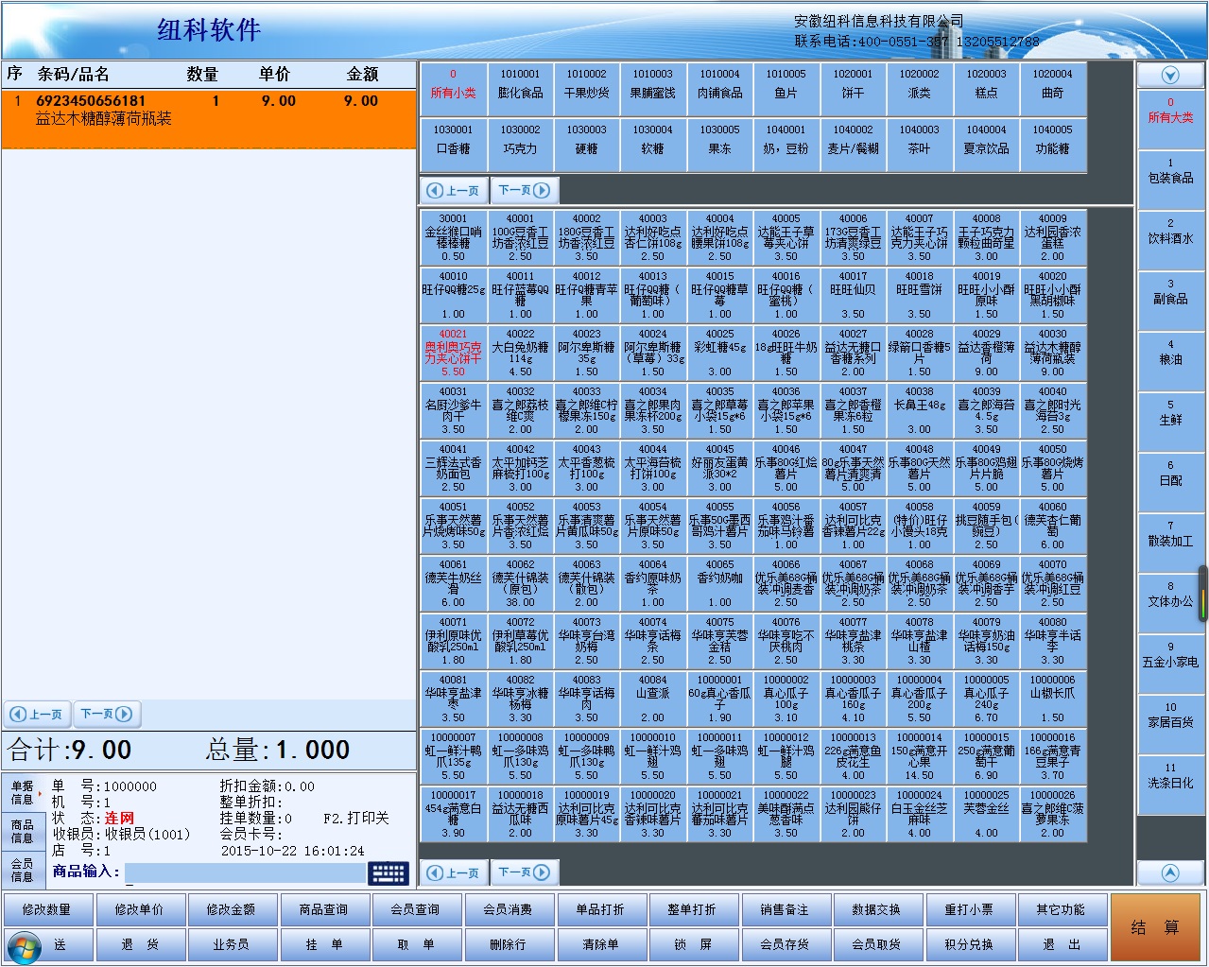This screenshot has height=967, width=1209.
Task: Click the 会员查询 button
Action: 415,909
